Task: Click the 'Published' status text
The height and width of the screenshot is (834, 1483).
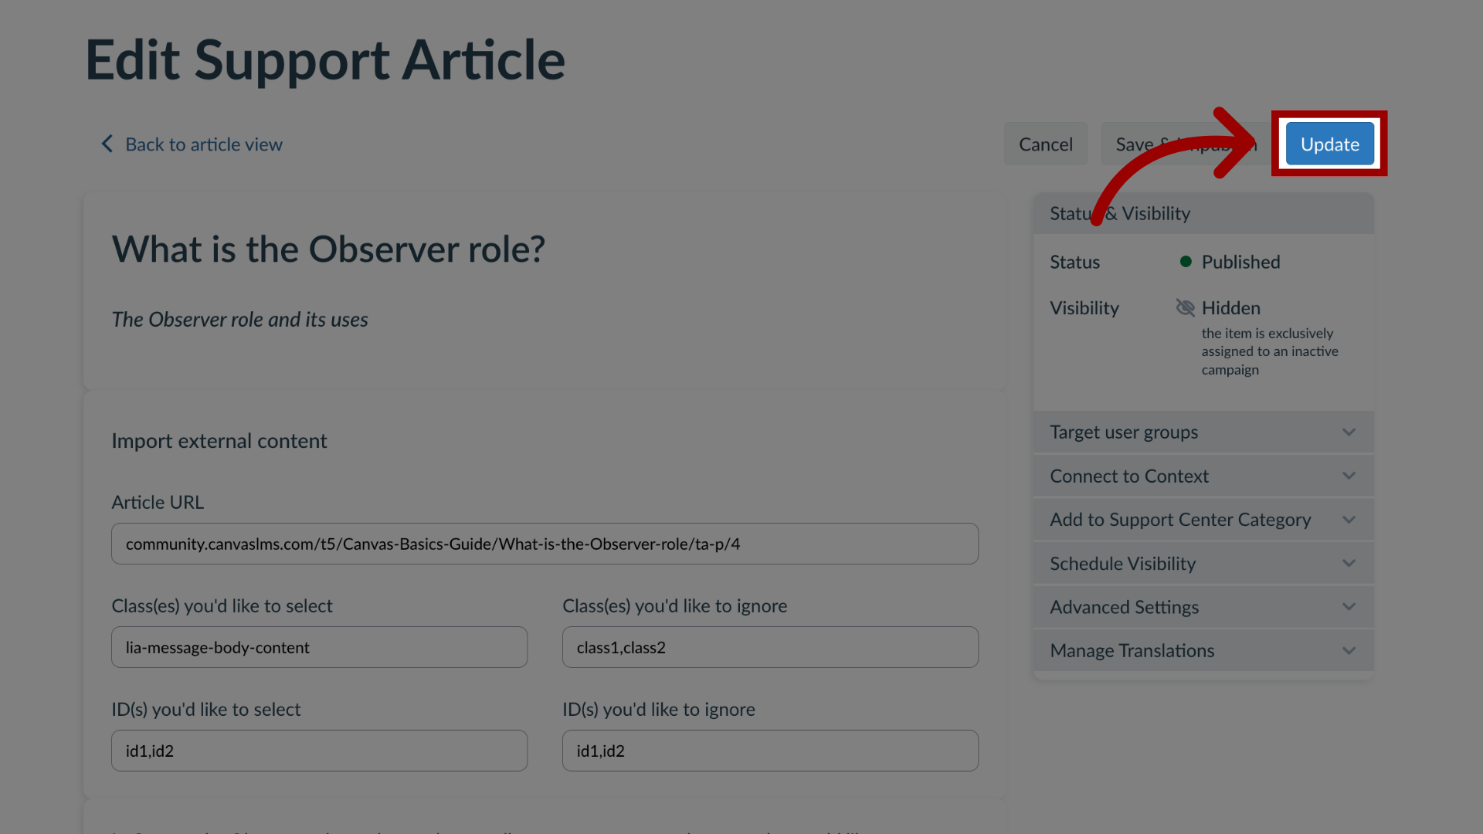Action: pos(1240,262)
